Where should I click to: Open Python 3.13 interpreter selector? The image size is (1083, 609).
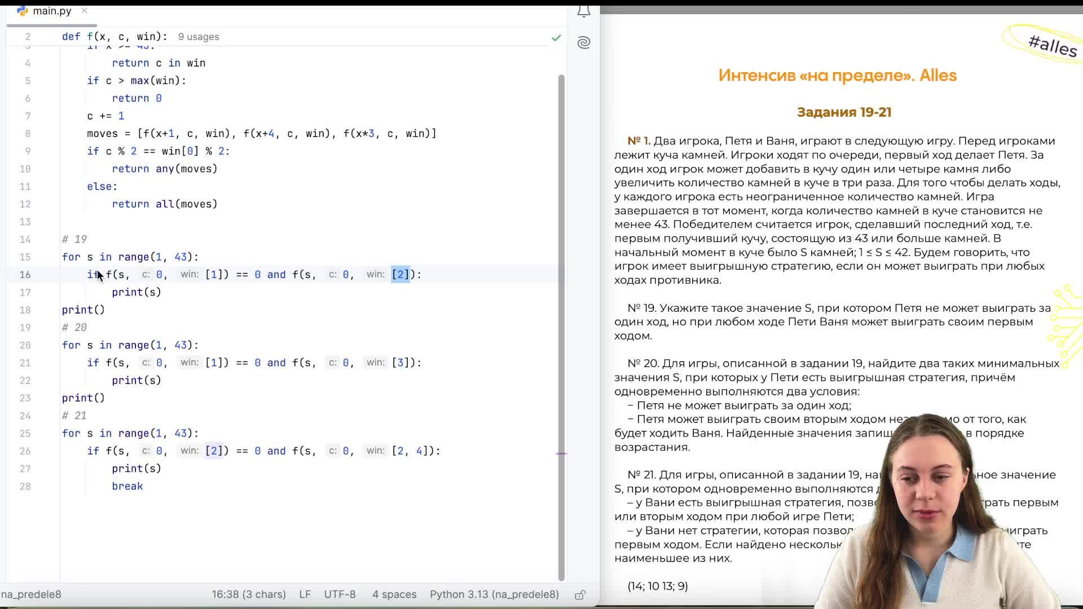(x=494, y=594)
